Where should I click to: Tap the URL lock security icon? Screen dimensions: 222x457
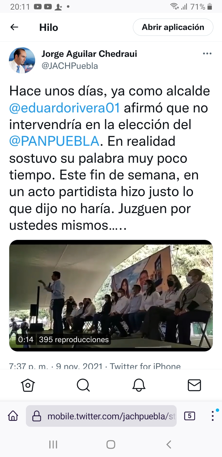[37, 416]
